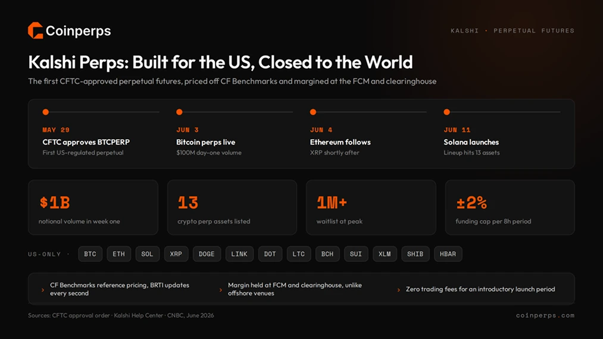
Task: Select the XLM asset chip
Action: coord(385,254)
